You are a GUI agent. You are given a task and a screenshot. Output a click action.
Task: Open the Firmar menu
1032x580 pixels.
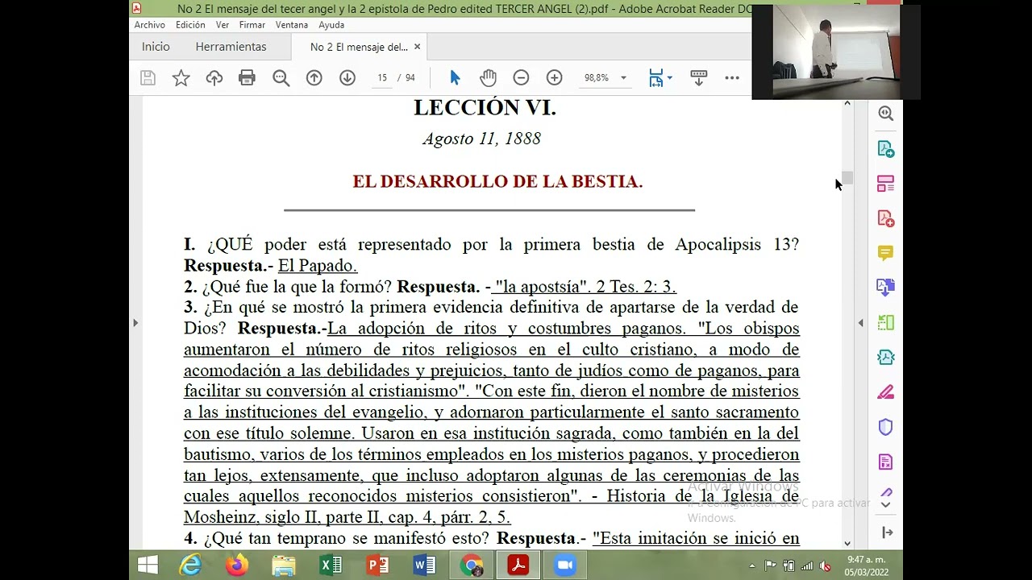pos(252,25)
